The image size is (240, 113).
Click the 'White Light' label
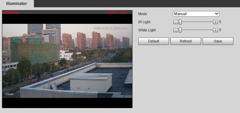(147, 30)
